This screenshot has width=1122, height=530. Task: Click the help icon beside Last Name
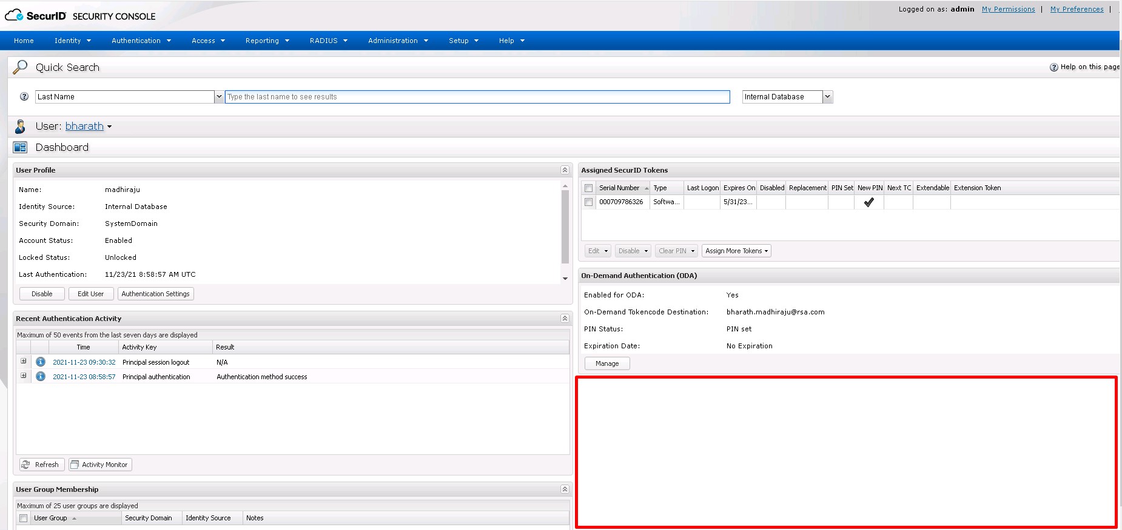[24, 96]
